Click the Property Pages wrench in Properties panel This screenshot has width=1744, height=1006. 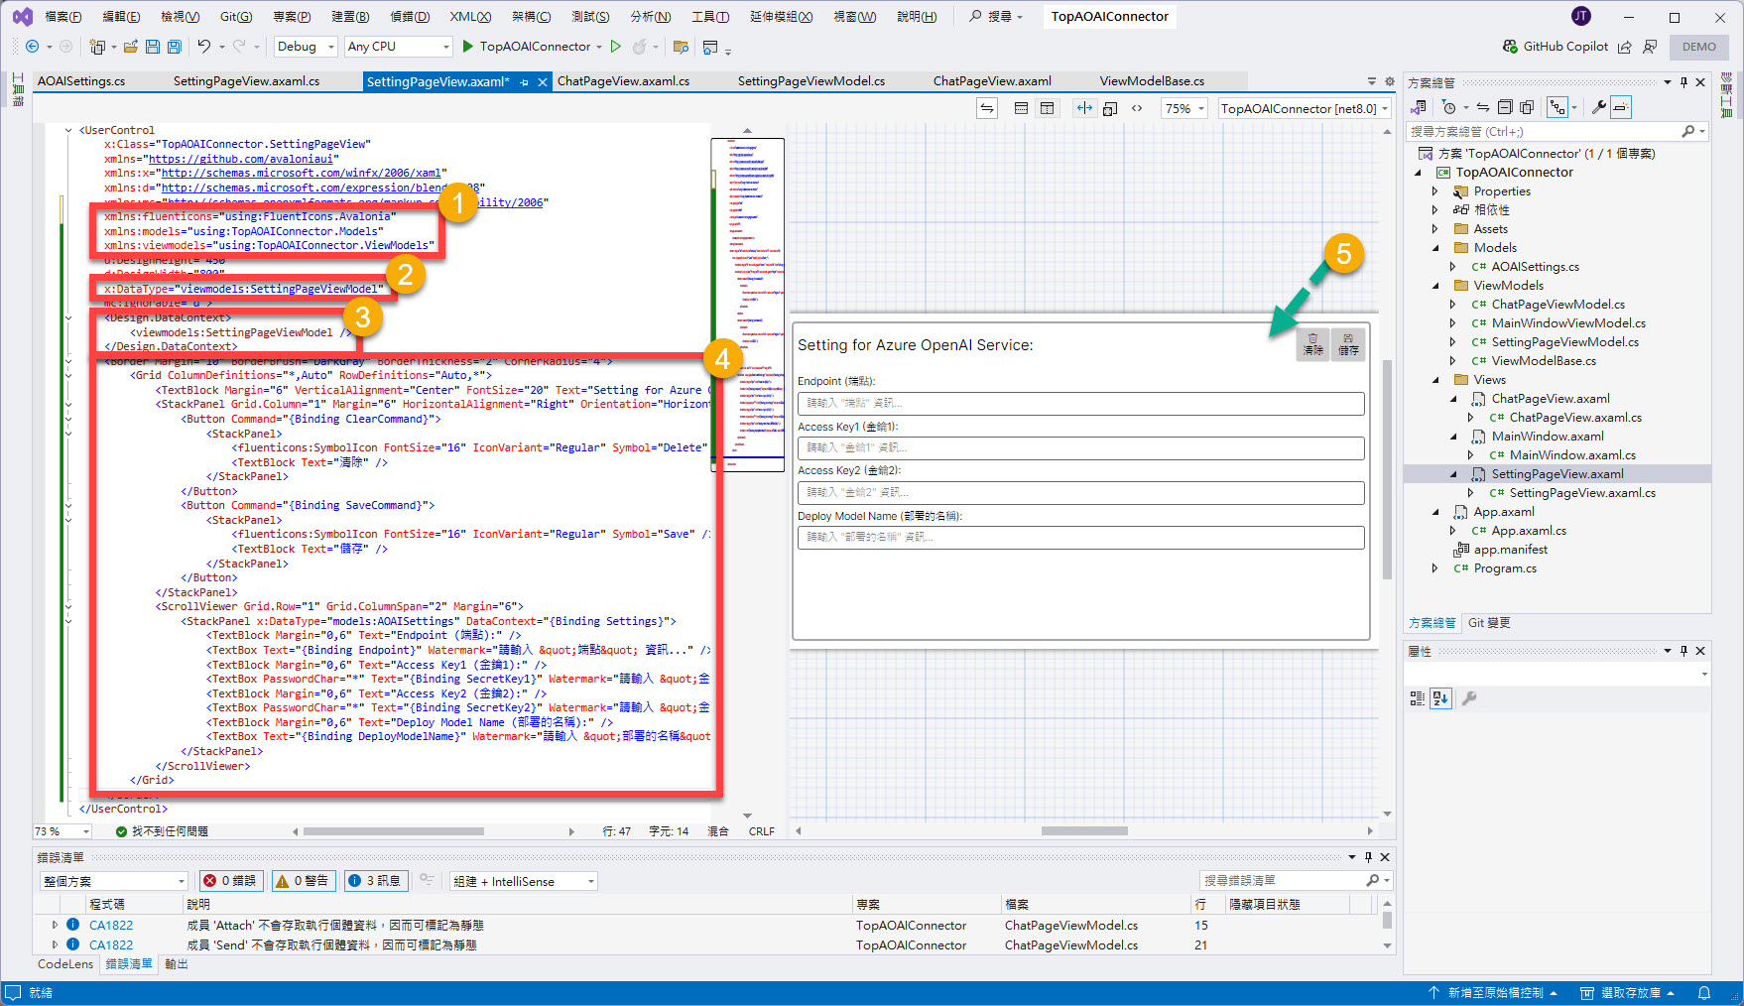coord(1469,698)
